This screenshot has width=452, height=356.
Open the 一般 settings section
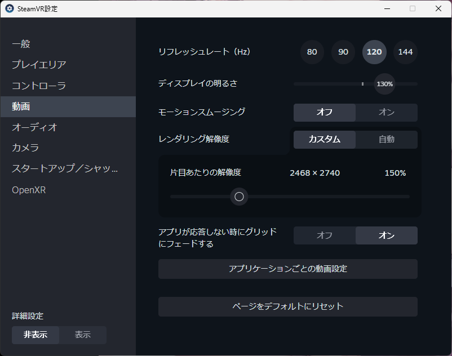68,44
